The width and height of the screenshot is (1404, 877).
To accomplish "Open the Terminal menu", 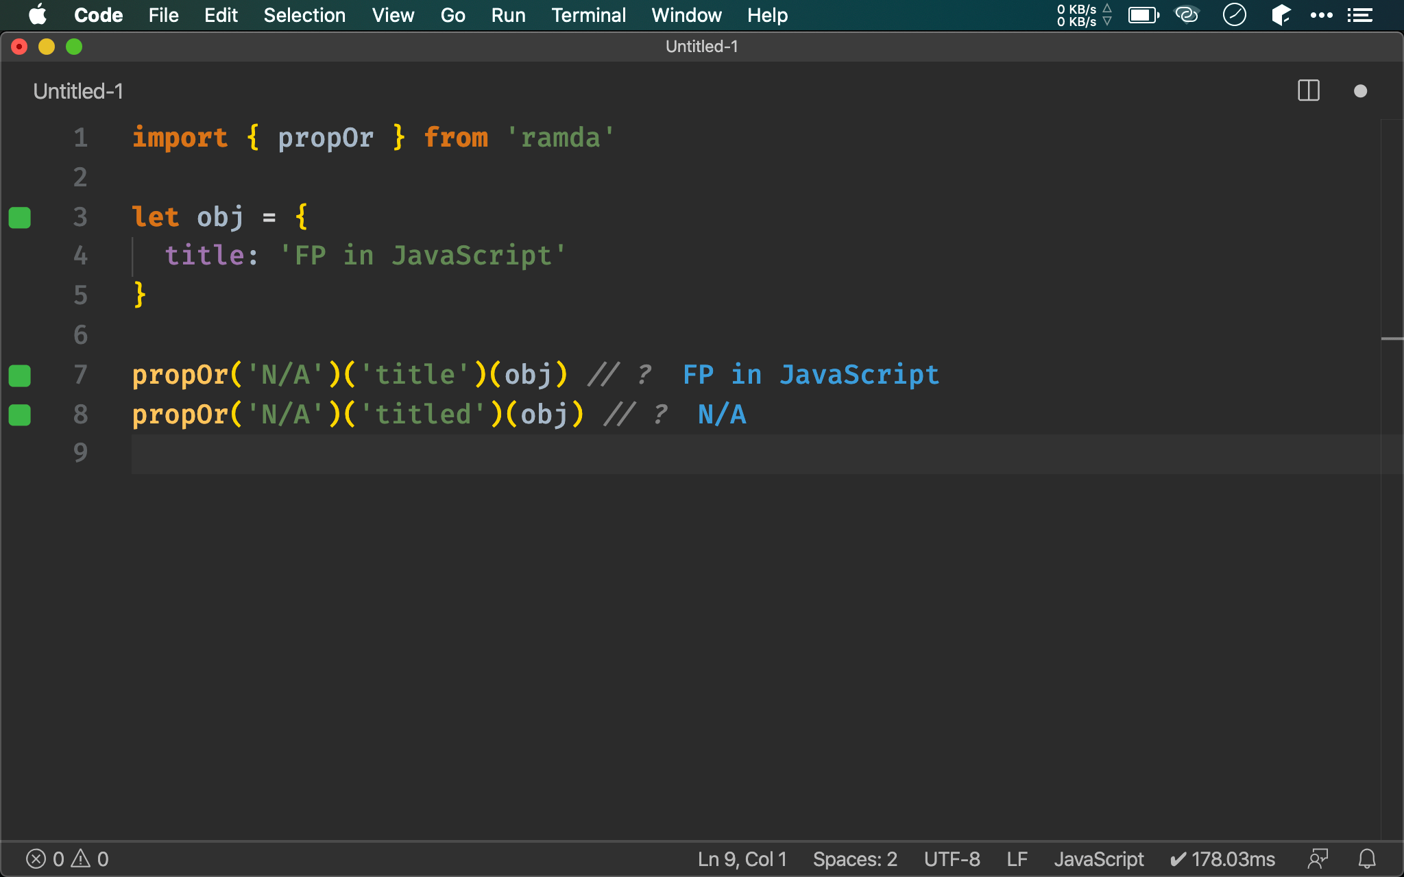I will point(588,15).
